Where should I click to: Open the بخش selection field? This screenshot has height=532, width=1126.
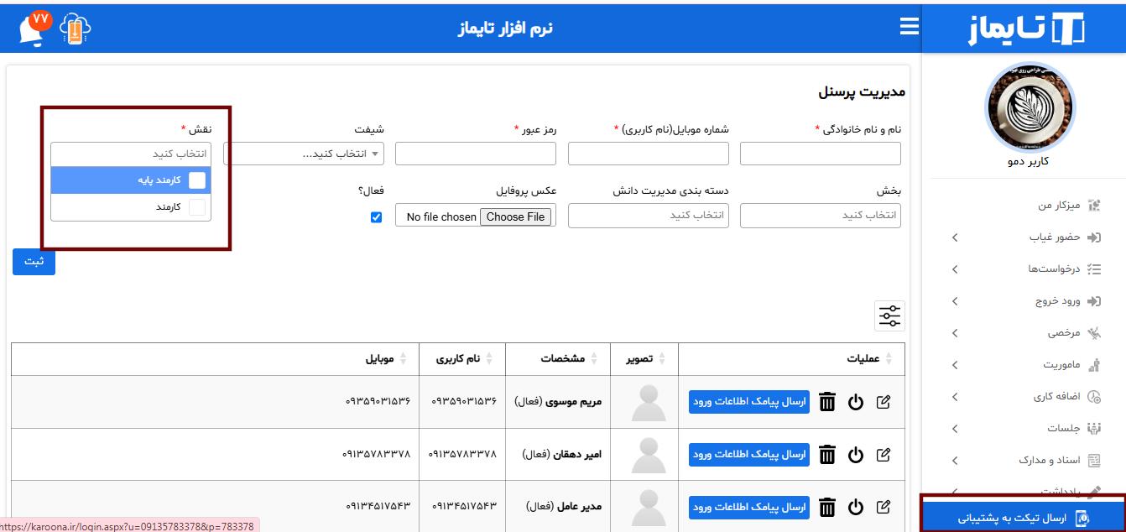[x=821, y=216]
